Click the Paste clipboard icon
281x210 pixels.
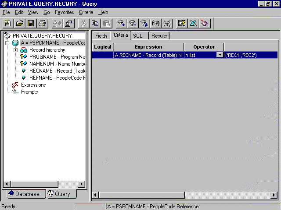[x=107, y=23]
